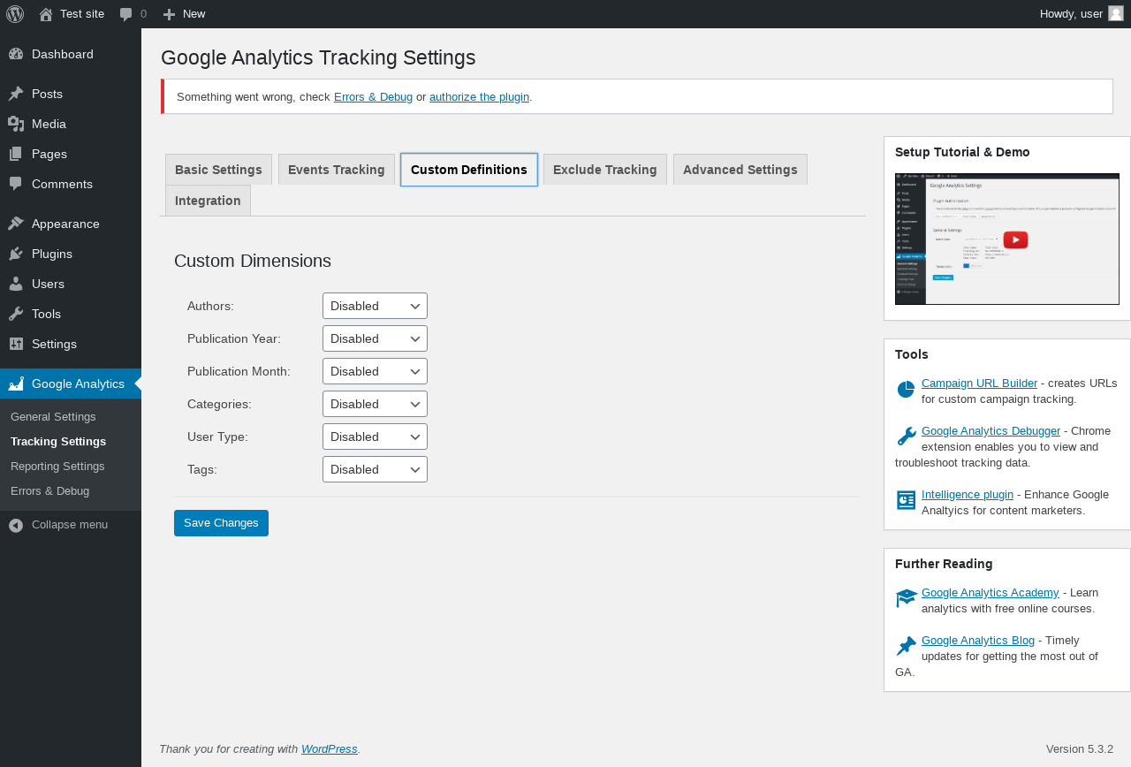Select the Custom Definitions tab
Image resolution: width=1131 pixels, height=767 pixels.
469,170
